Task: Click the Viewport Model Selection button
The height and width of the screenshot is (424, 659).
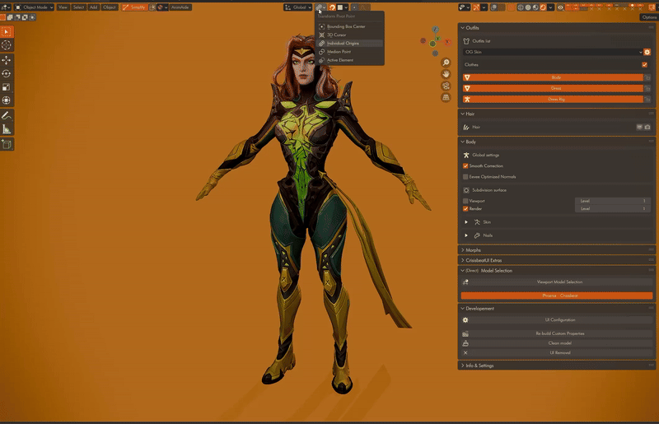Action: point(557,282)
